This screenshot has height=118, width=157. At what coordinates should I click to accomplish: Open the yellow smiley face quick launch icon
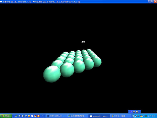(29, 116)
